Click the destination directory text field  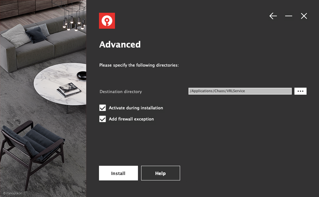pyautogui.click(x=240, y=91)
